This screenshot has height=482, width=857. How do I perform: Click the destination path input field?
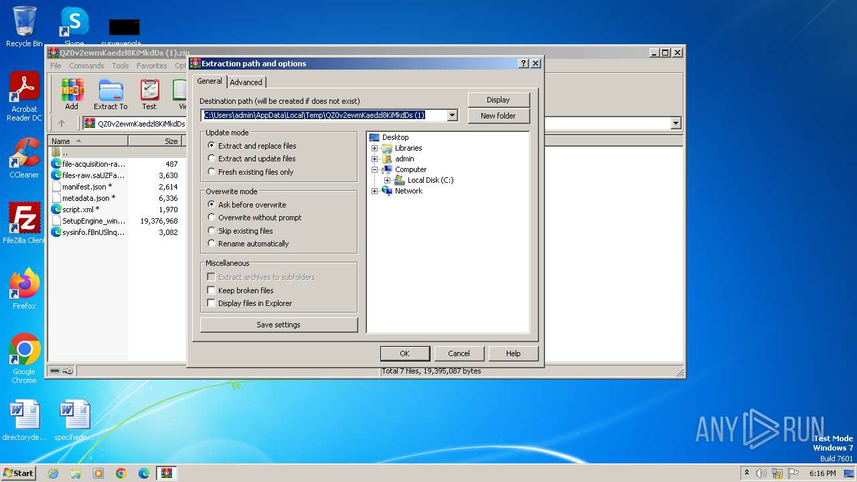point(324,115)
